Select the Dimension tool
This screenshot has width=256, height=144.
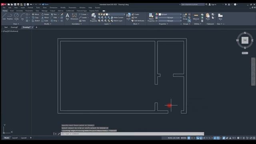(x=74, y=17)
